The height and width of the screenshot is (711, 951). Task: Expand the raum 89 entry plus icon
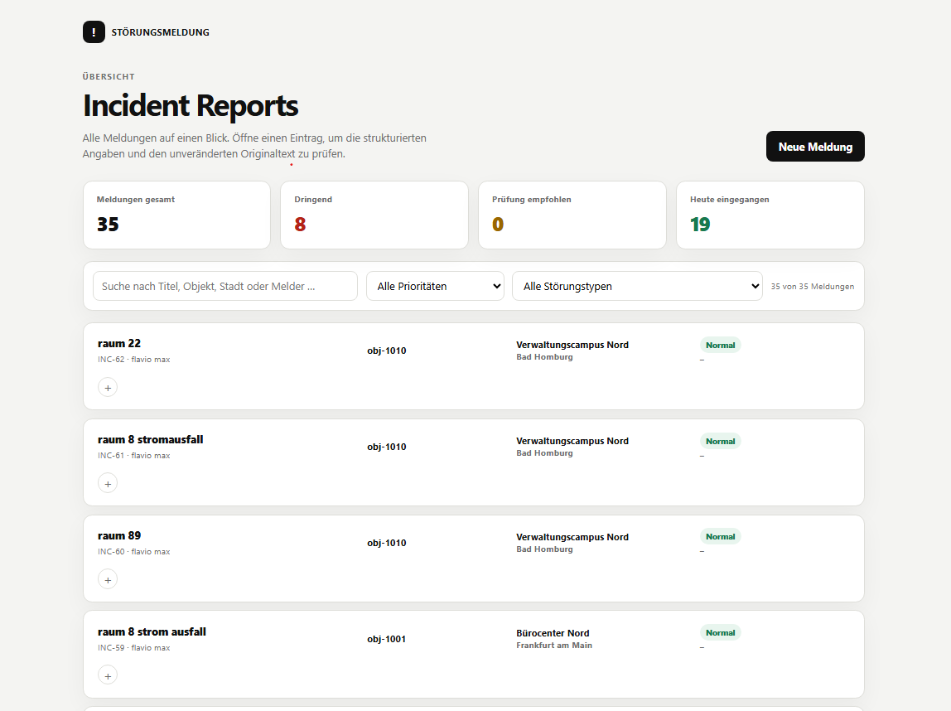coord(108,579)
